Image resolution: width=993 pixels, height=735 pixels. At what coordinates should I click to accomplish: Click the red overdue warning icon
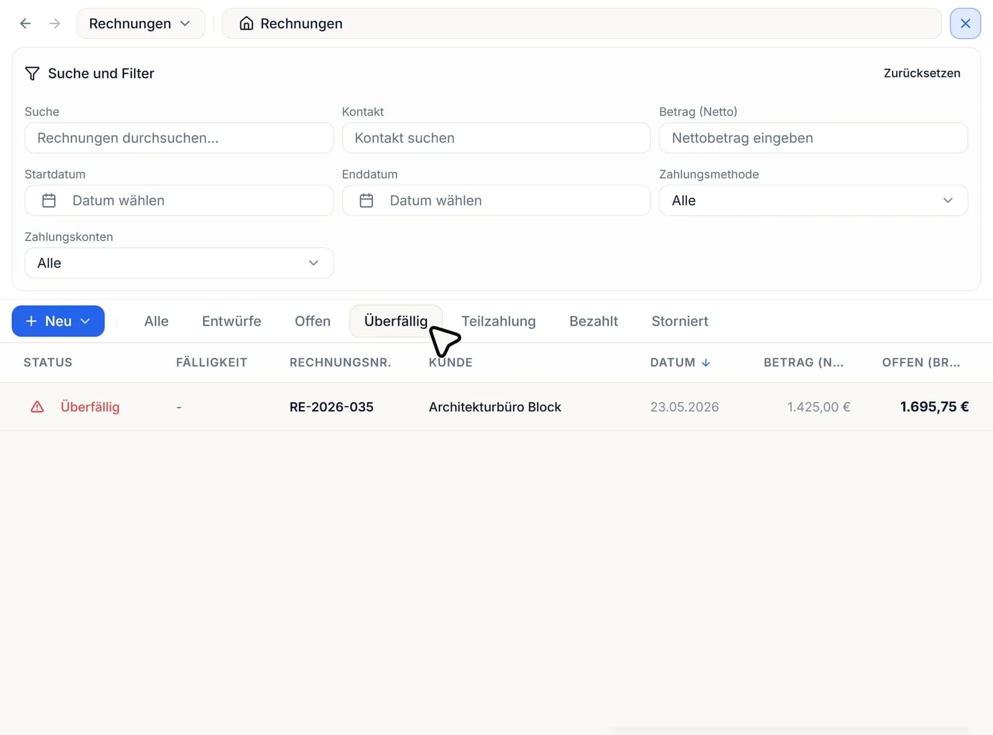coord(37,407)
